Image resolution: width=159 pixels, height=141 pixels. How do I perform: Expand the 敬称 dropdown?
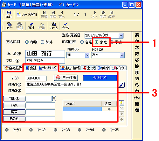point(87,55)
